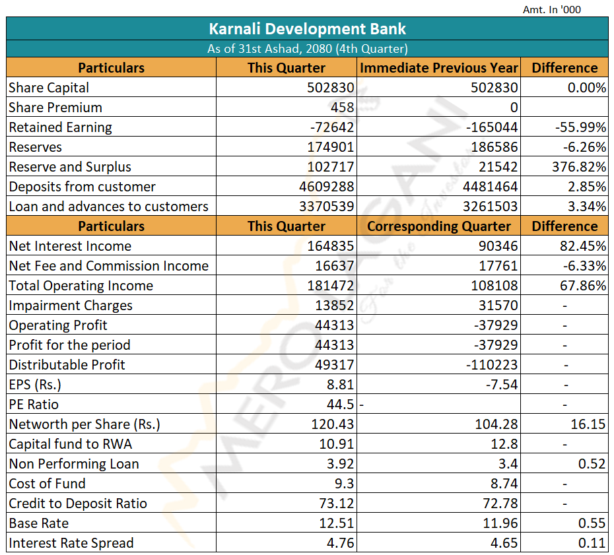This screenshot has width=614, height=555.
Task: Click previous year Retained Earning "-165044"
Action: tap(492, 127)
